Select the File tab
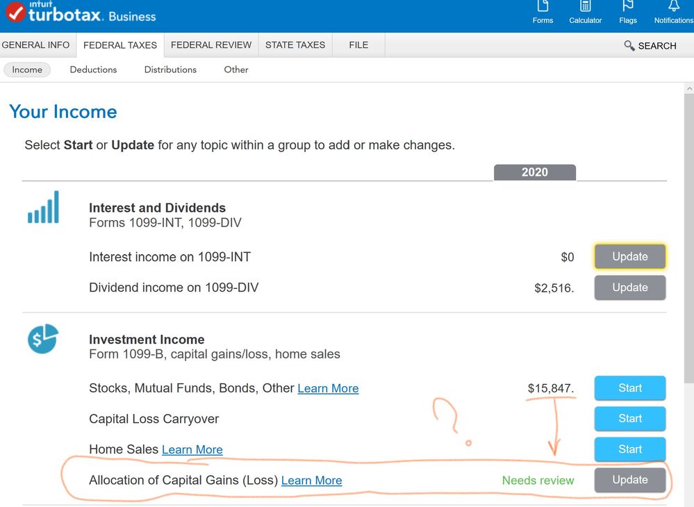This screenshot has height=507, width=694. (358, 45)
